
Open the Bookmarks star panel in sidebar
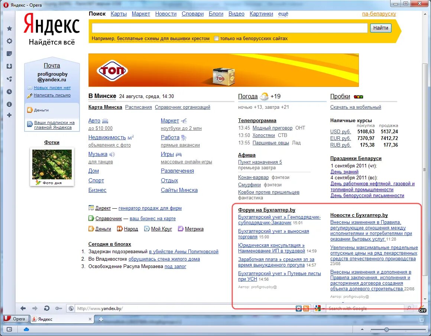coord(9,28)
